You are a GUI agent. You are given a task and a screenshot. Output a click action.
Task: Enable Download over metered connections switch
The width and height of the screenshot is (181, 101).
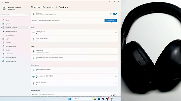[115, 95]
